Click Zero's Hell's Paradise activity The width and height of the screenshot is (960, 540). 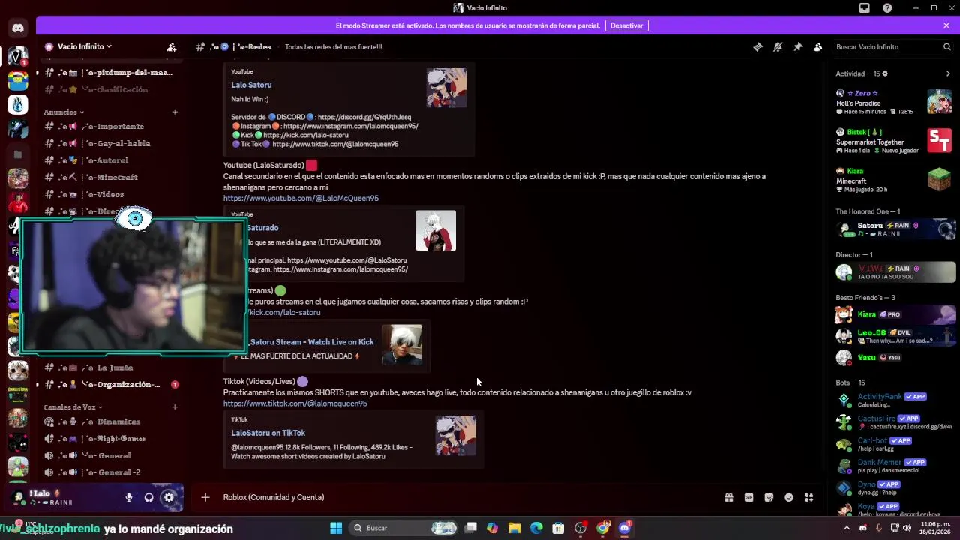894,102
